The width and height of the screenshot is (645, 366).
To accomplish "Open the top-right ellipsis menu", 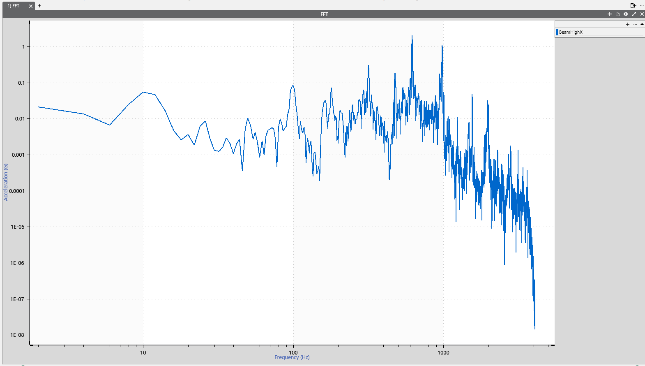I will 642,6.
